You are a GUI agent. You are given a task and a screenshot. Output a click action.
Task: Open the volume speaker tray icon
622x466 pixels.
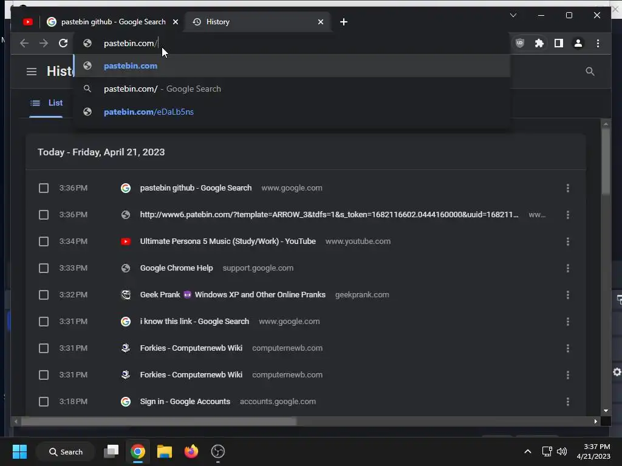coord(562,451)
